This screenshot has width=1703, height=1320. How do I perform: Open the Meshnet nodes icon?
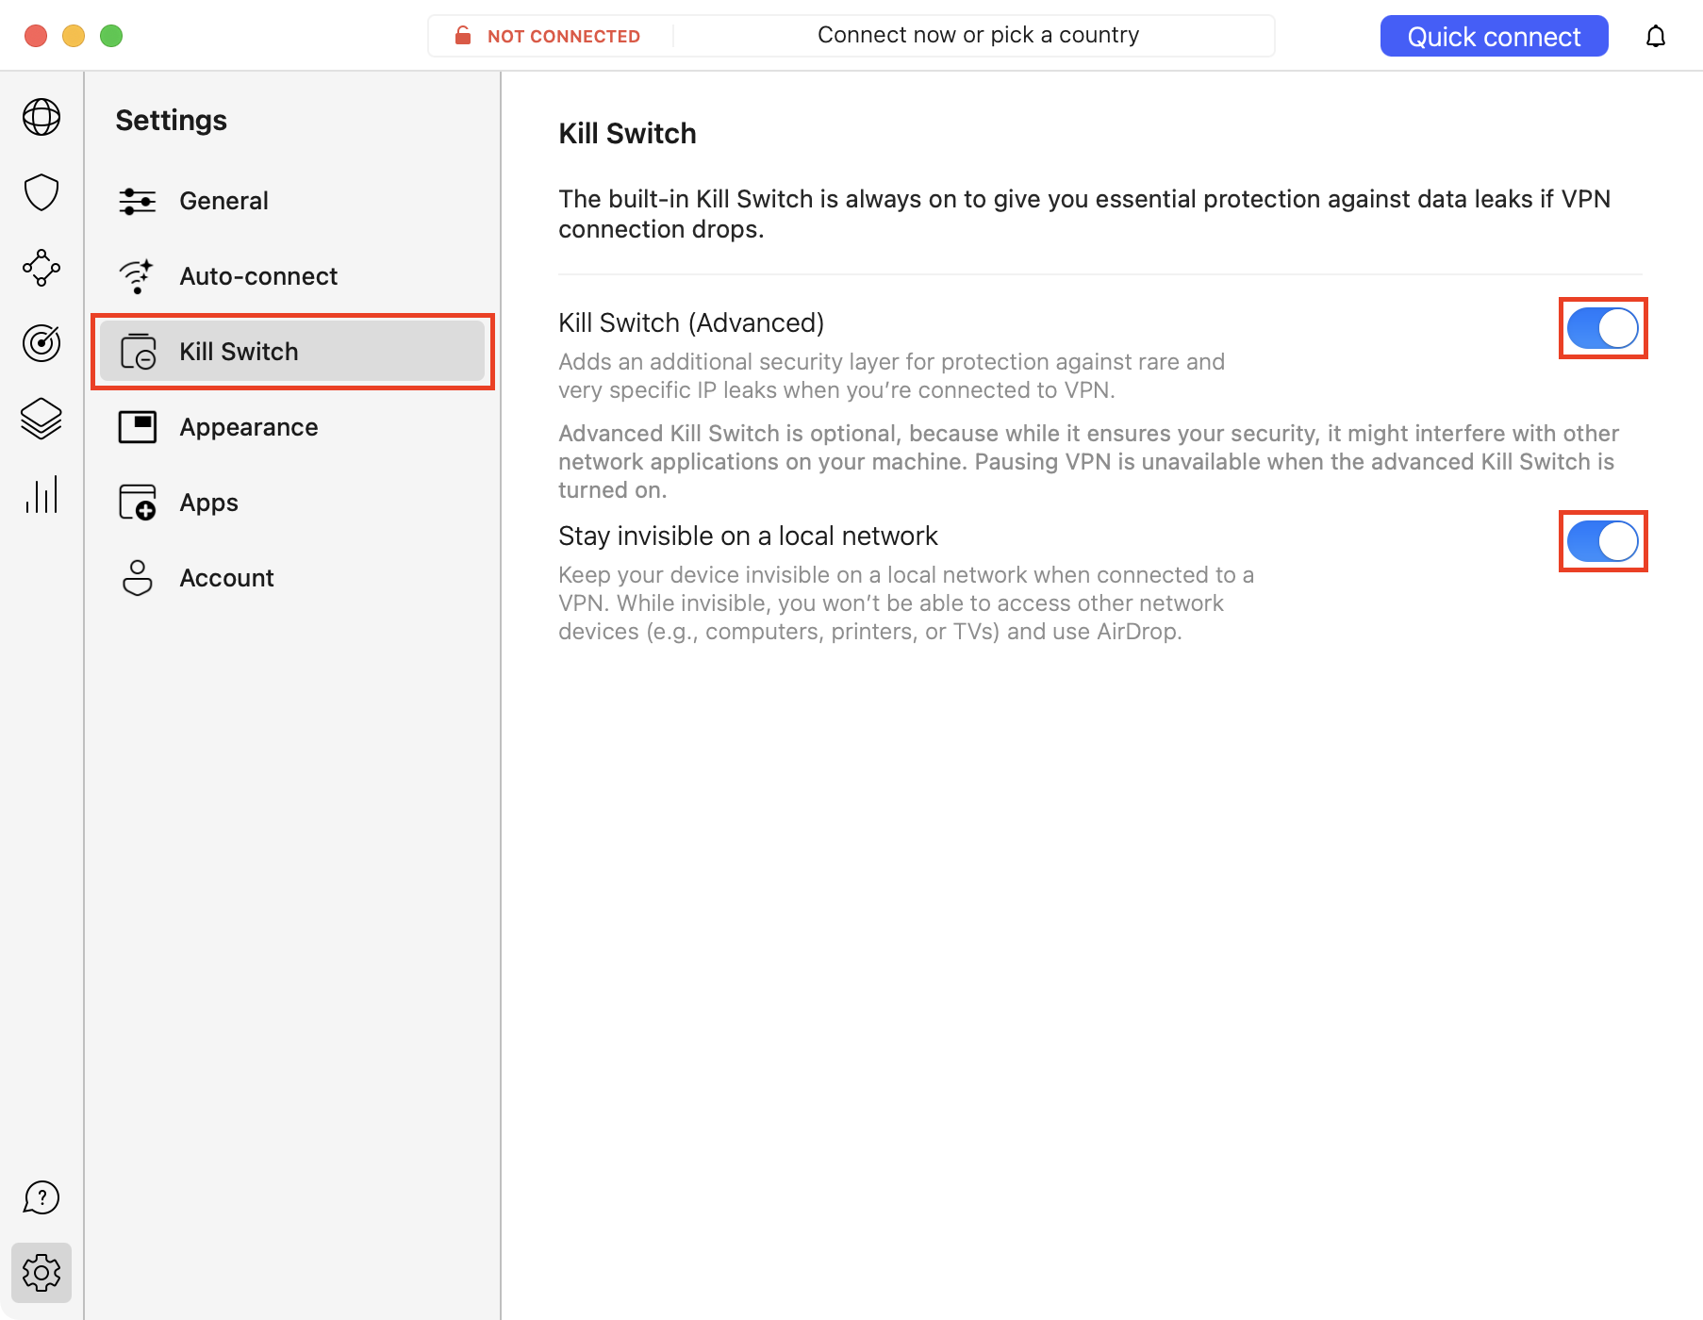coord(41,268)
